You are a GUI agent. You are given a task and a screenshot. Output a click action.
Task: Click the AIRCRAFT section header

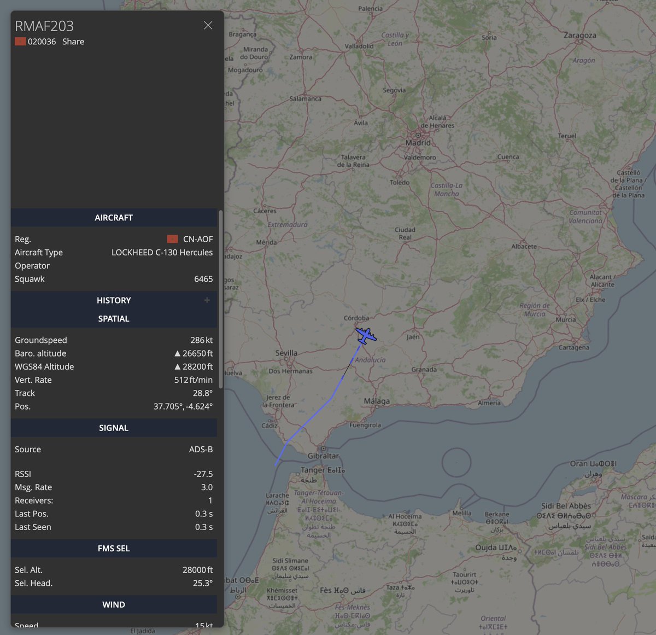point(114,218)
